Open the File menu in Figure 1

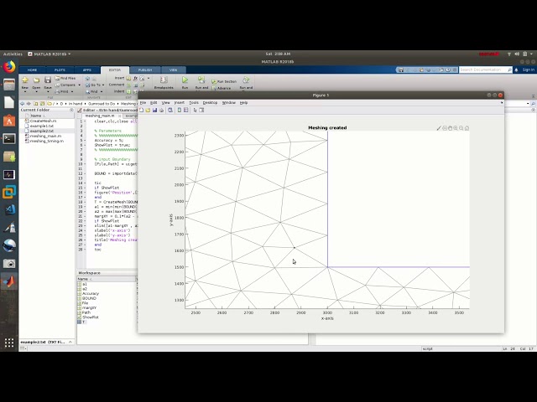143,102
